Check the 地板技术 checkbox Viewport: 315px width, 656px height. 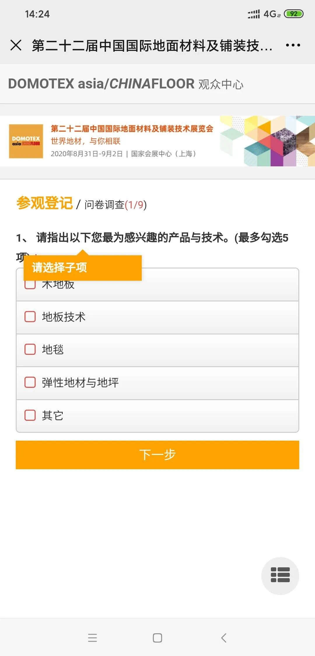tap(30, 317)
